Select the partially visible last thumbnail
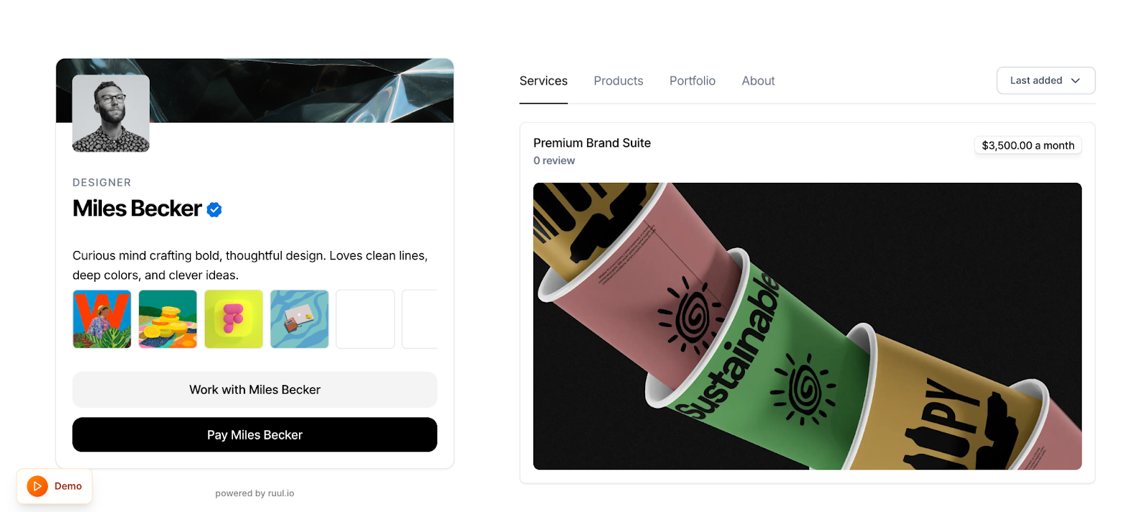This screenshot has width=1147, height=512. point(420,319)
